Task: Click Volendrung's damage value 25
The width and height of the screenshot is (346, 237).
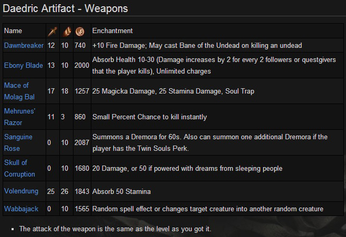Action: [x=51, y=190]
